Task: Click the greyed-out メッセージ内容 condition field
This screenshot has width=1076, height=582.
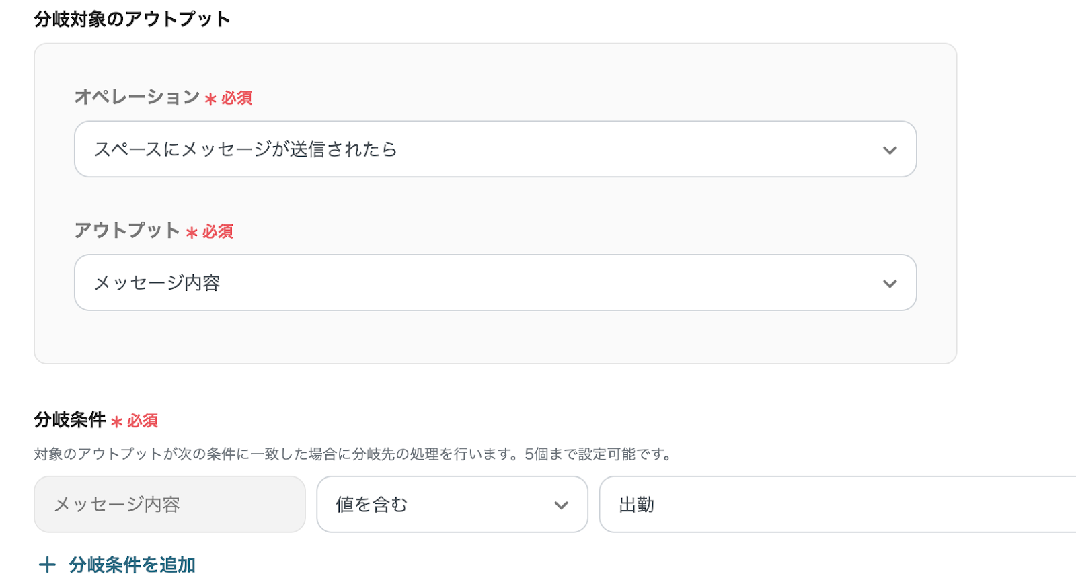Action: coord(169,505)
